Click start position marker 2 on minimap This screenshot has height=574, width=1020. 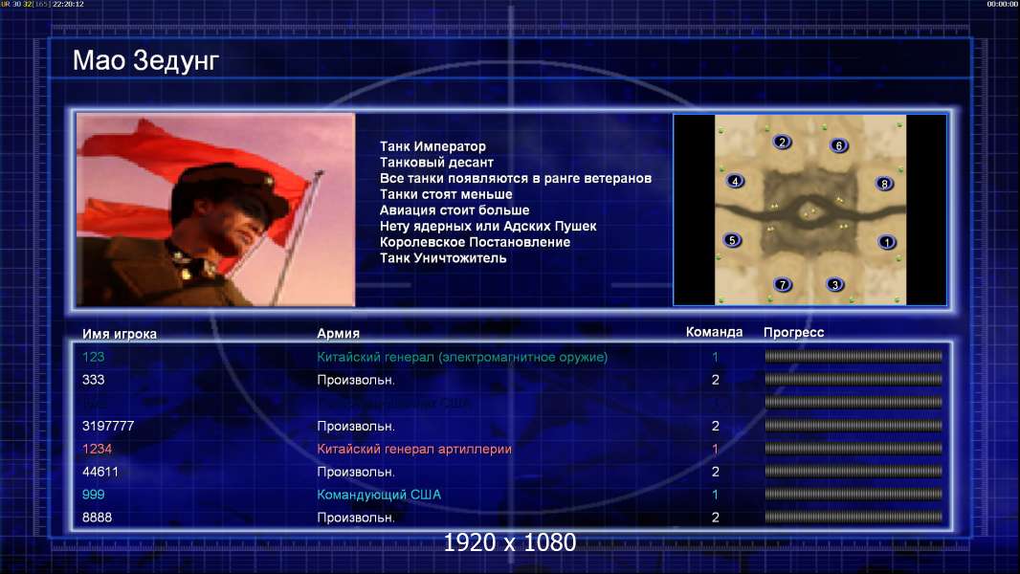[x=782, y=142]
